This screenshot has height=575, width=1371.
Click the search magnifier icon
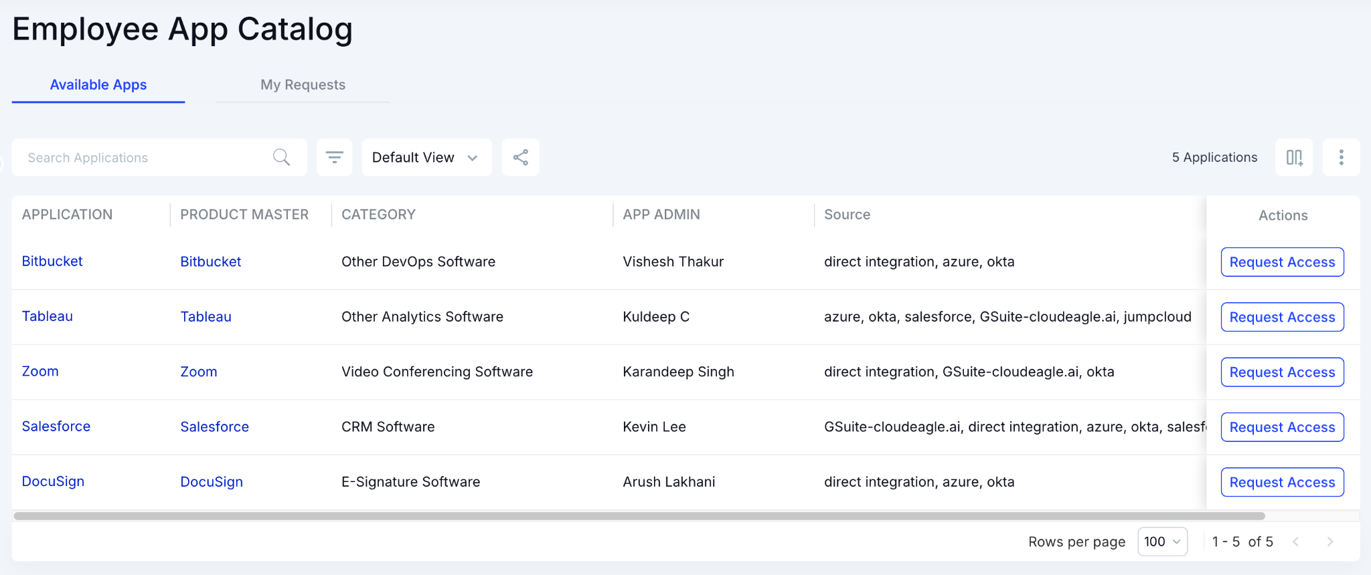pyautogui.click(x=281, y=157)
